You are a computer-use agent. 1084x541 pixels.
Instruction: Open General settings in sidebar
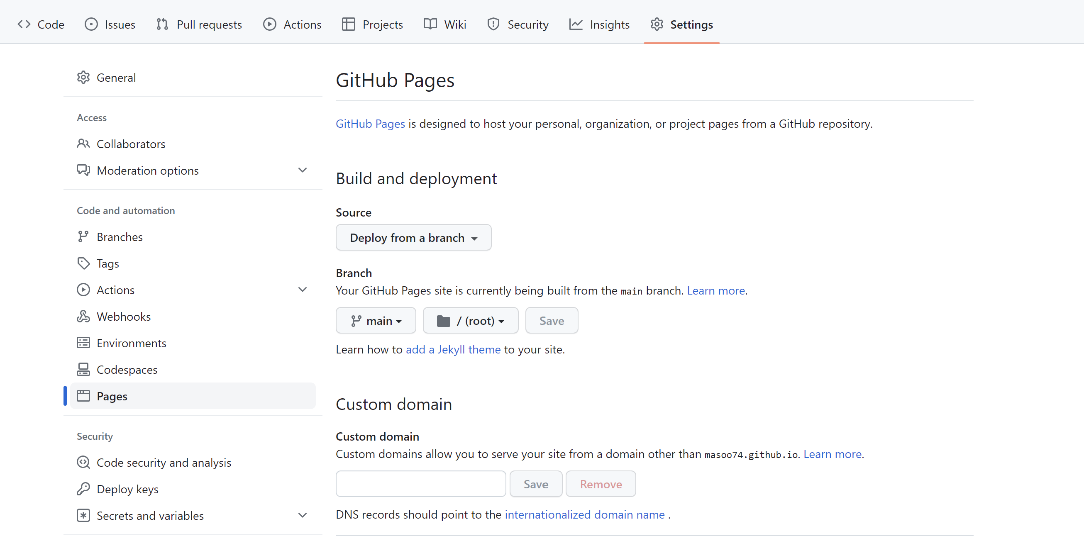(193, 78)
